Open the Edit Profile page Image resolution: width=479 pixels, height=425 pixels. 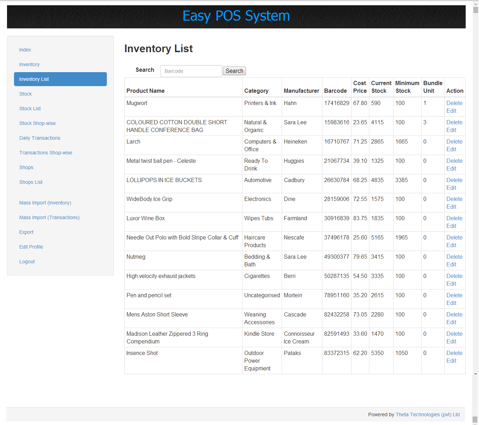click(x=31, y=247)
